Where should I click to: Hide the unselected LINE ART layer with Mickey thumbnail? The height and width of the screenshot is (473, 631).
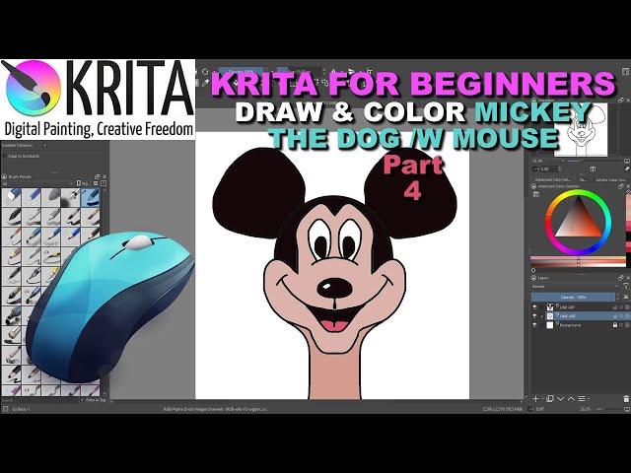534,307
